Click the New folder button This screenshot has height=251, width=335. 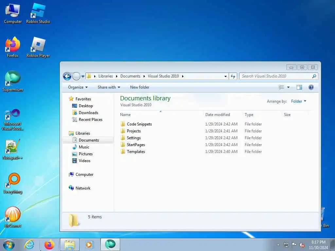click(140, 87)
